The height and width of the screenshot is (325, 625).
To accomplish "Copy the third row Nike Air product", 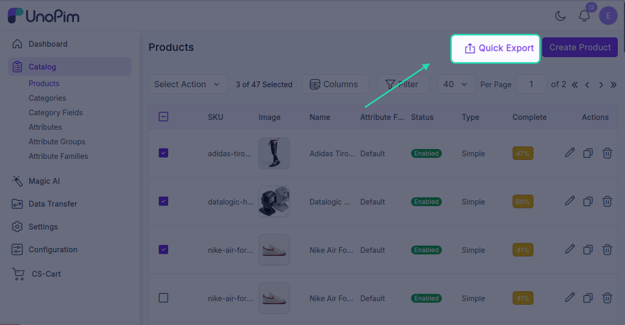I will [x=588, y=250].
